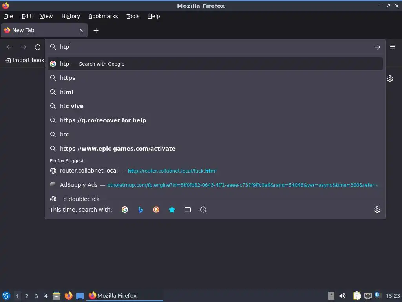Switch to workspace 4
This screenshot has width=402, height=302.
tap(46, 296)
